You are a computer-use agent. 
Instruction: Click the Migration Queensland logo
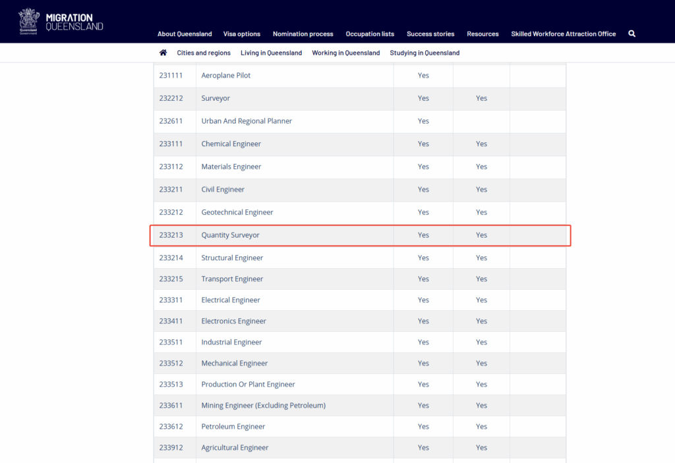click(x=61, y=21)
